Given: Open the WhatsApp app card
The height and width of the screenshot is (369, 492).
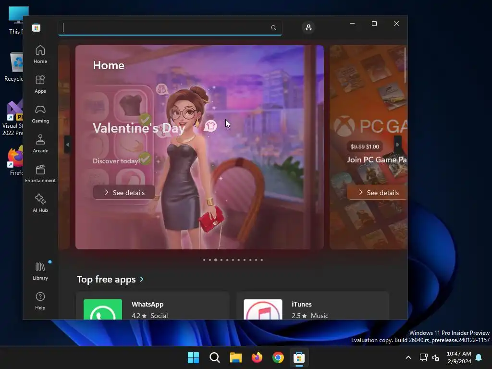Looking at the screenshot, I should pos(153,306).
